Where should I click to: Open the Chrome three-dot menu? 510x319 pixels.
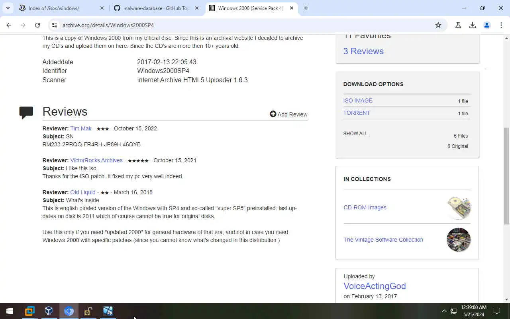501,25
